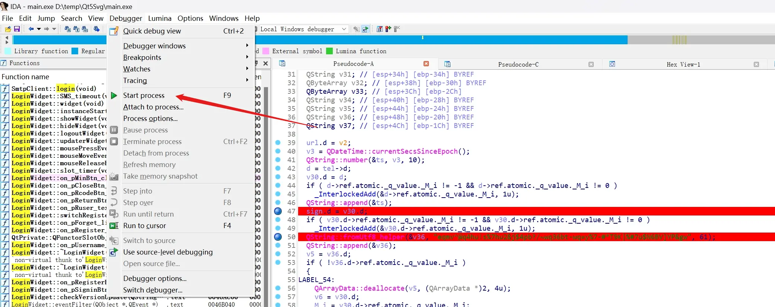Close the Functions panel with X

click(265, 64)
